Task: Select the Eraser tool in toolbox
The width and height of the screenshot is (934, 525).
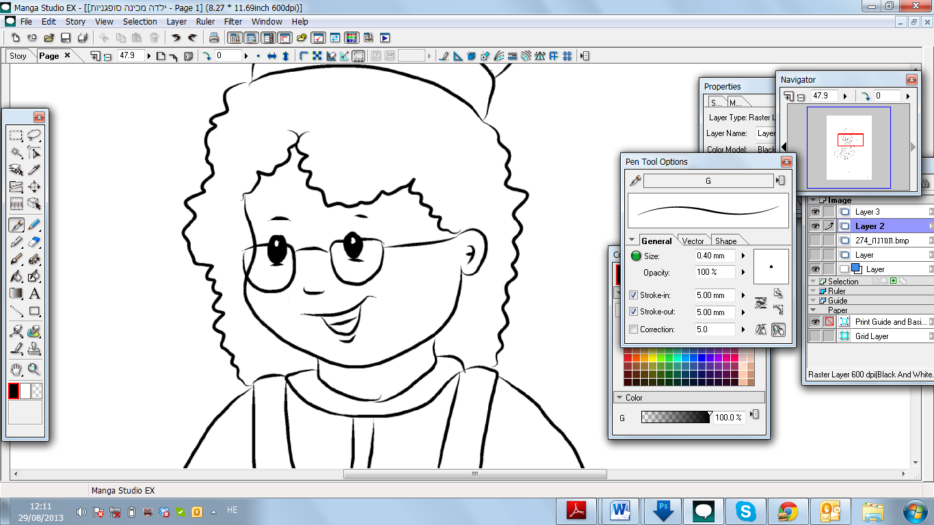Action: coord(34,241)
